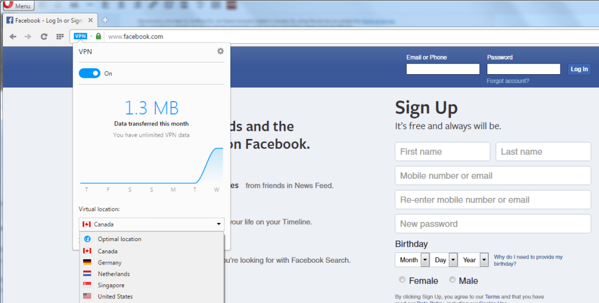
Task: Choose Germany from location list
Action: [x=152, y=263]
